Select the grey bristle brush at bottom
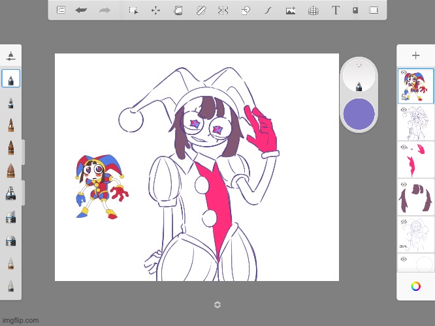 point(11,286)
